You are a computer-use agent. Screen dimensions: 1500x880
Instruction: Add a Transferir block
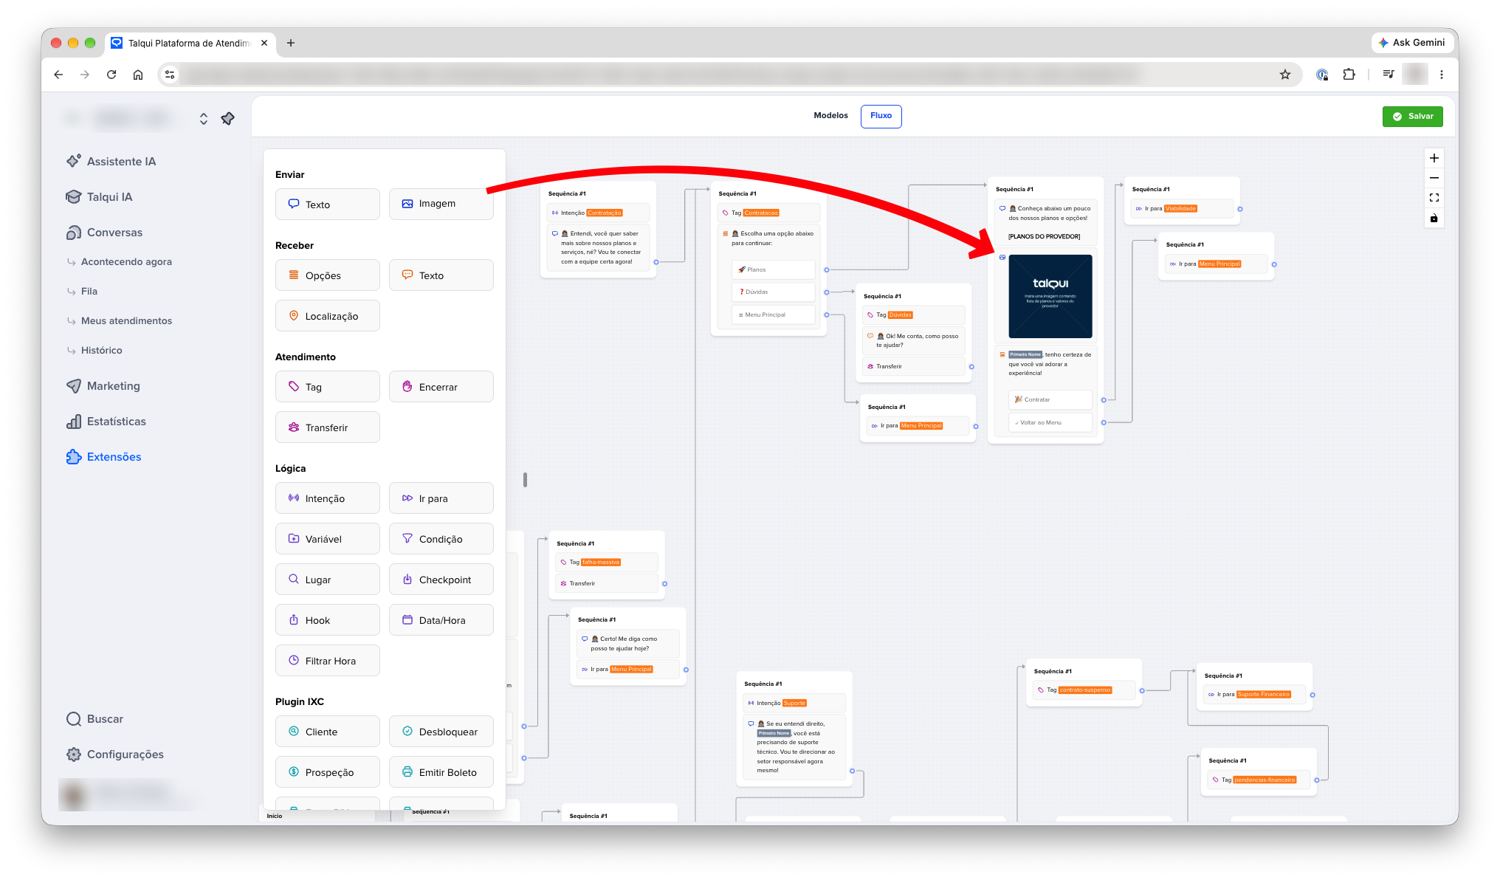coord(328,427)
